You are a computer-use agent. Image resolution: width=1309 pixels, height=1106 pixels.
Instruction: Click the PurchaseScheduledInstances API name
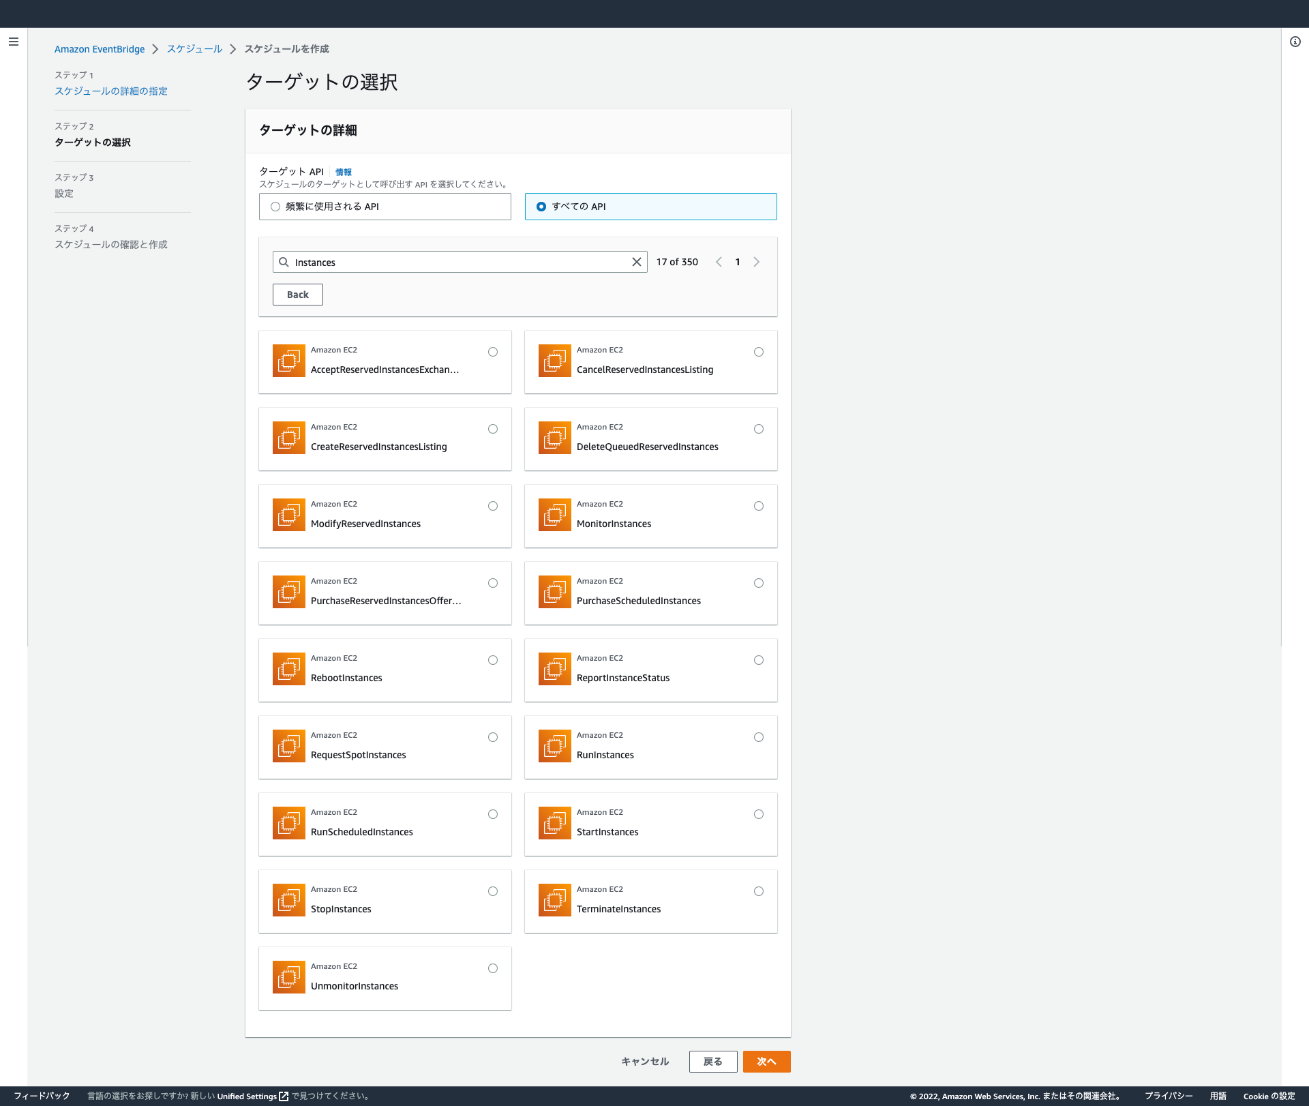point(639,601)
